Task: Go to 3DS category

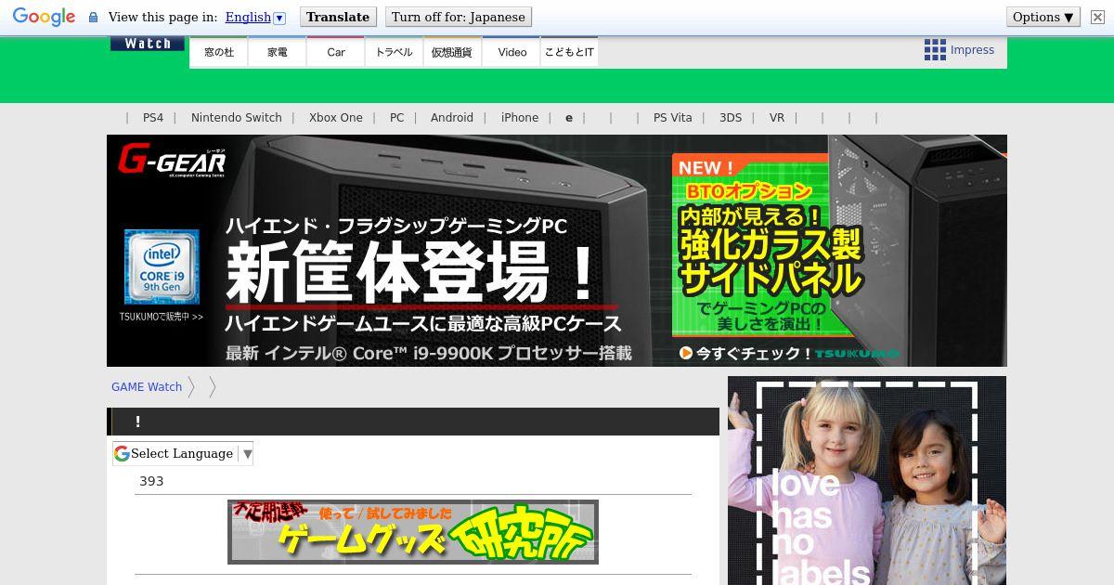Action: (x=731, y=118)
